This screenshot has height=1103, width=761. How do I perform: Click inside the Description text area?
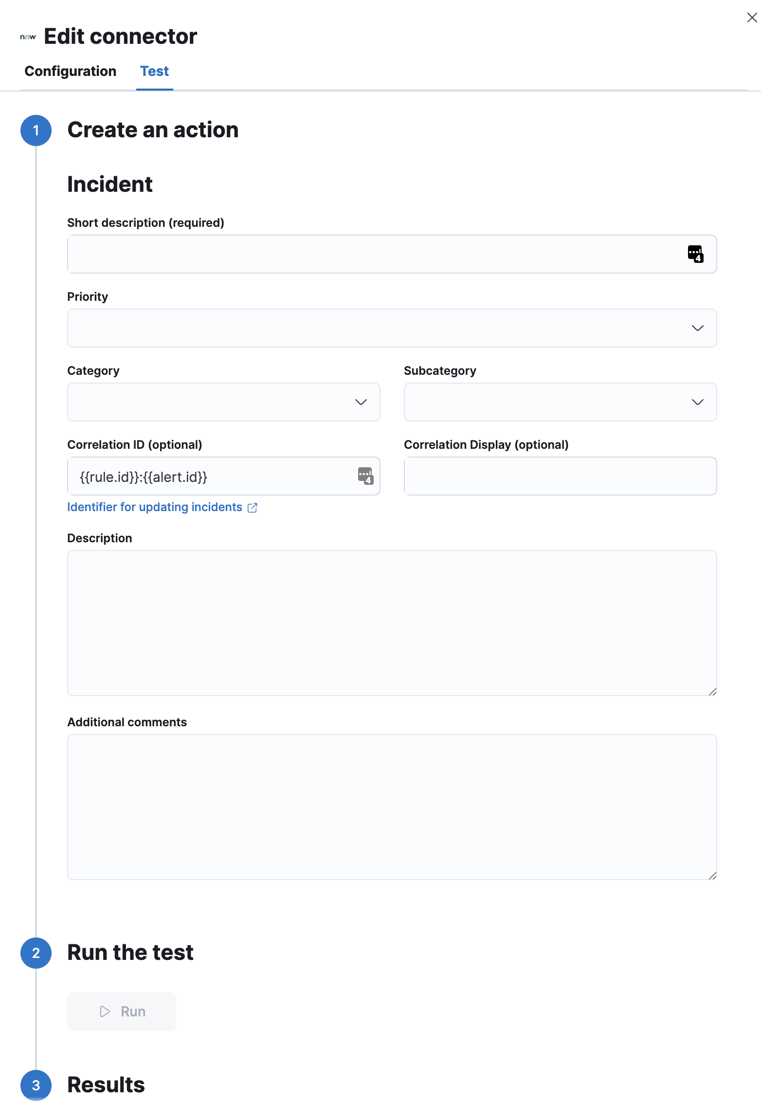coord(392,623)
